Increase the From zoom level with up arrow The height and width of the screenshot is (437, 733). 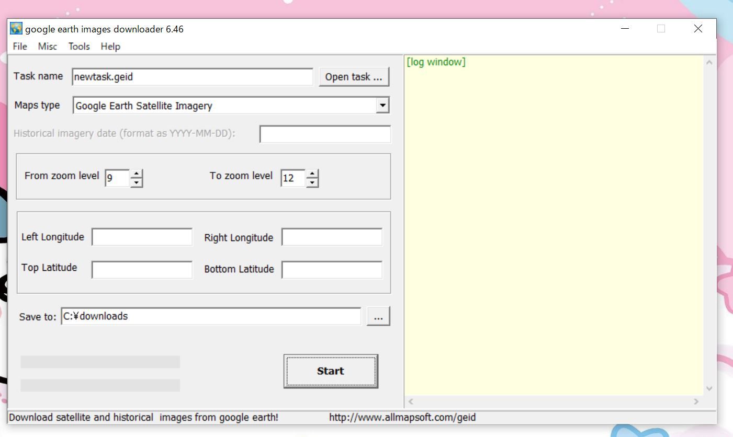(x=137, y=174)
